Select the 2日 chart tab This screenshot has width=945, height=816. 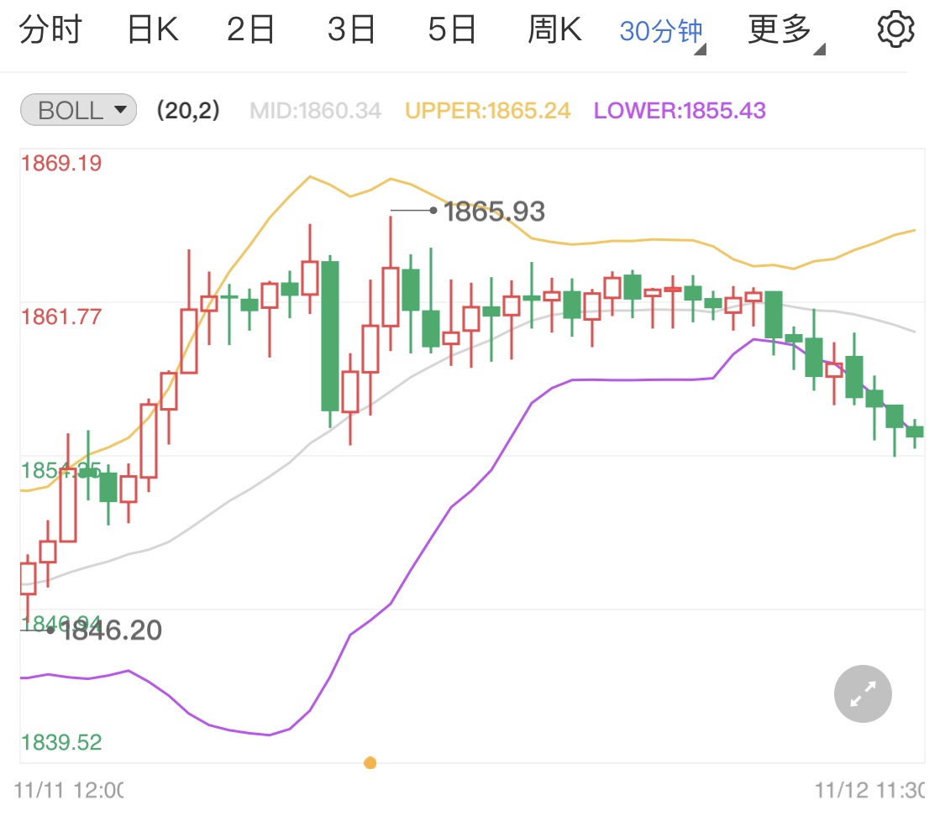(250, 29)
